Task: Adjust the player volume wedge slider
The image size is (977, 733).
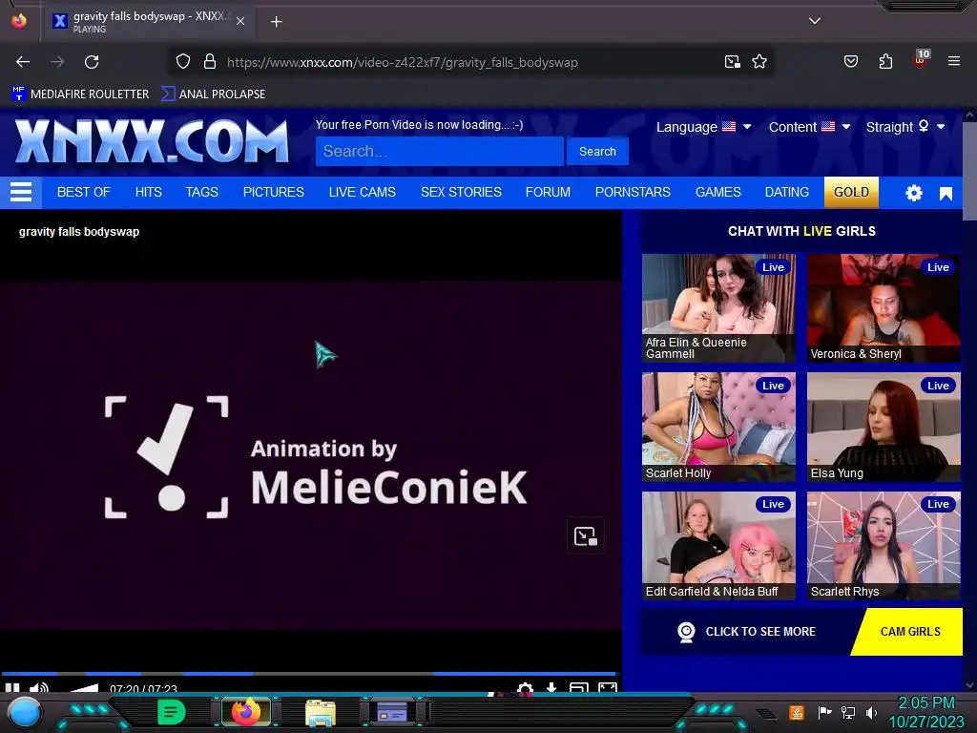Action: click(84, 688)
